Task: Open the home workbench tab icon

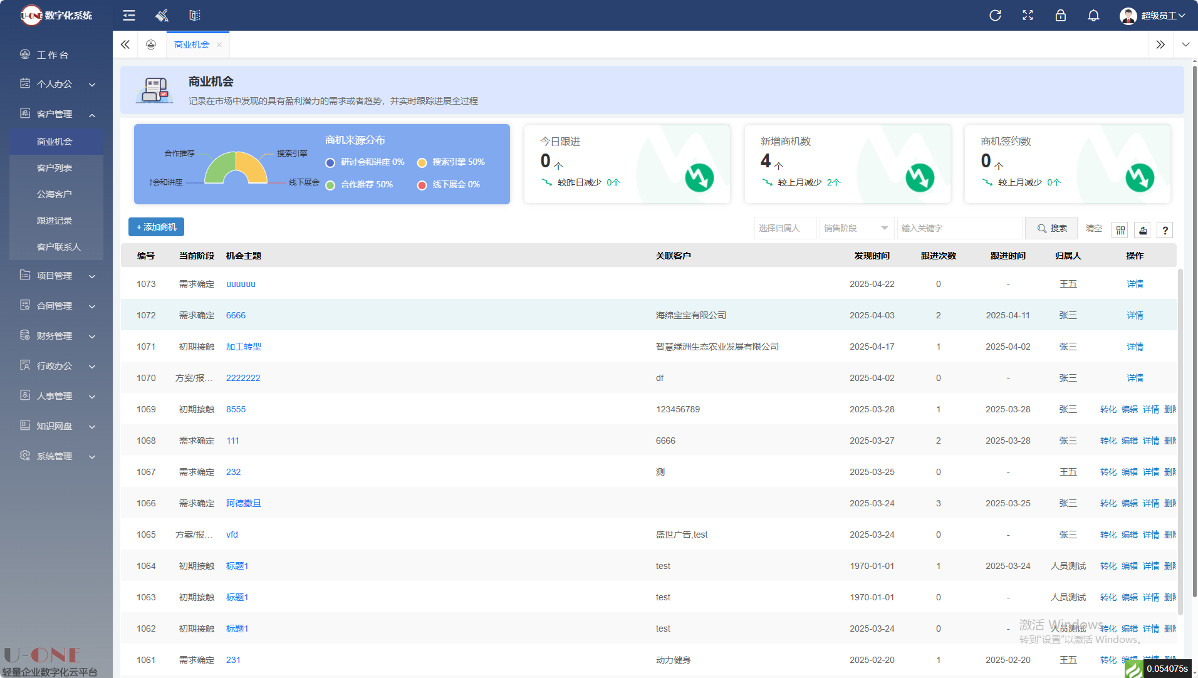Action: click(151, 44)
